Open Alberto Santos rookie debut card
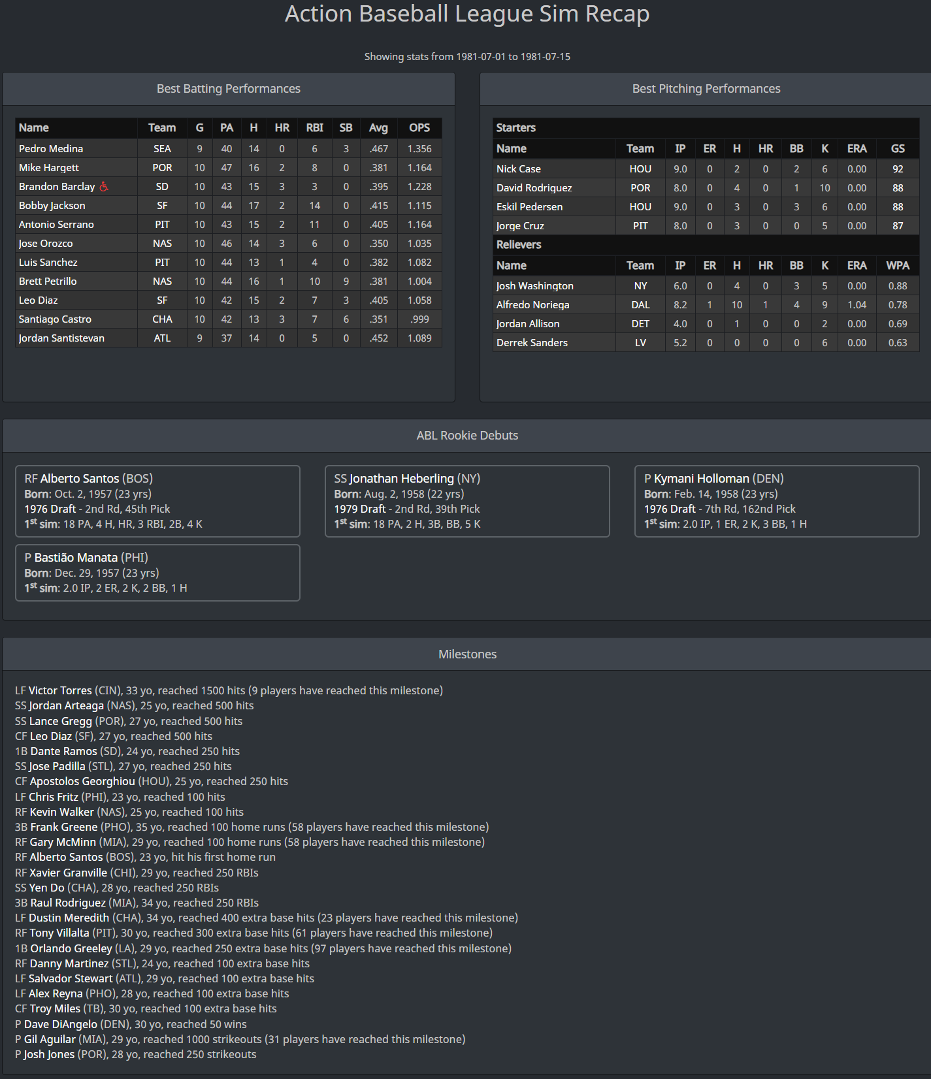 (80, 479)
